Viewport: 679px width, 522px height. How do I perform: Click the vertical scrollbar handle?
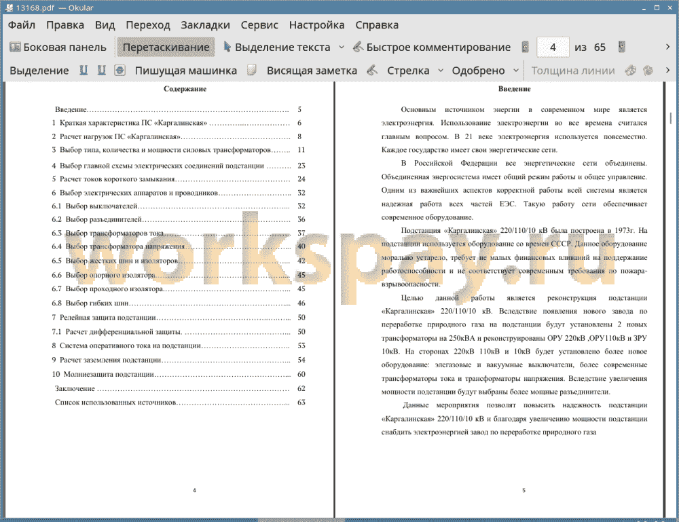[x=671, y=117]
